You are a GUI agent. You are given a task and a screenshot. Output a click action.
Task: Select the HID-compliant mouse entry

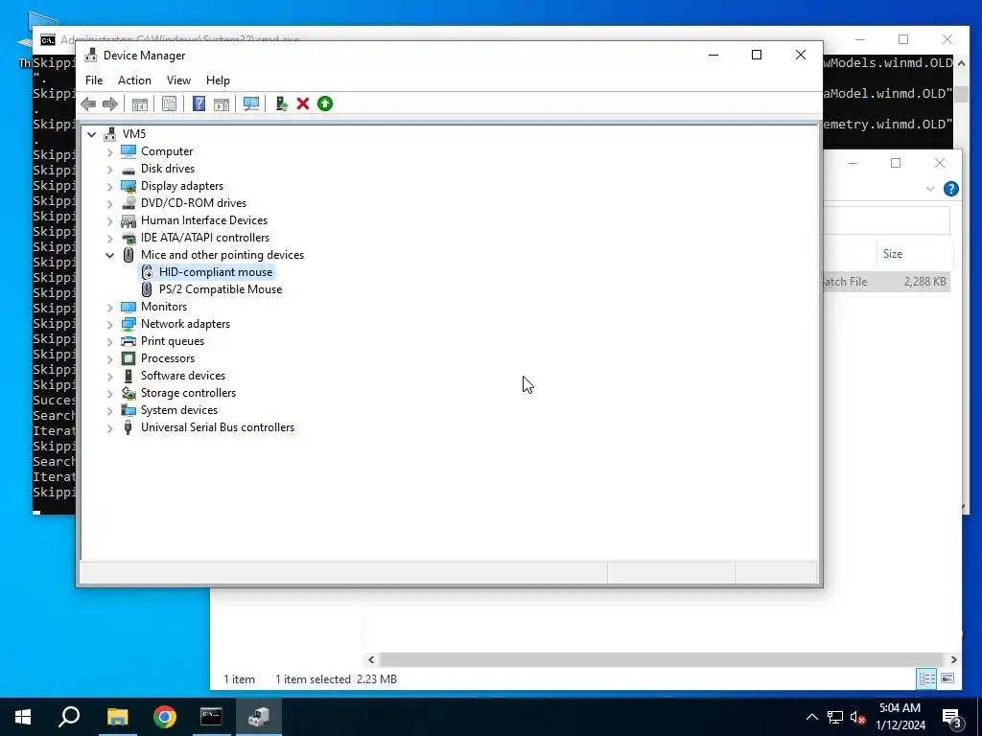point(216,272)
